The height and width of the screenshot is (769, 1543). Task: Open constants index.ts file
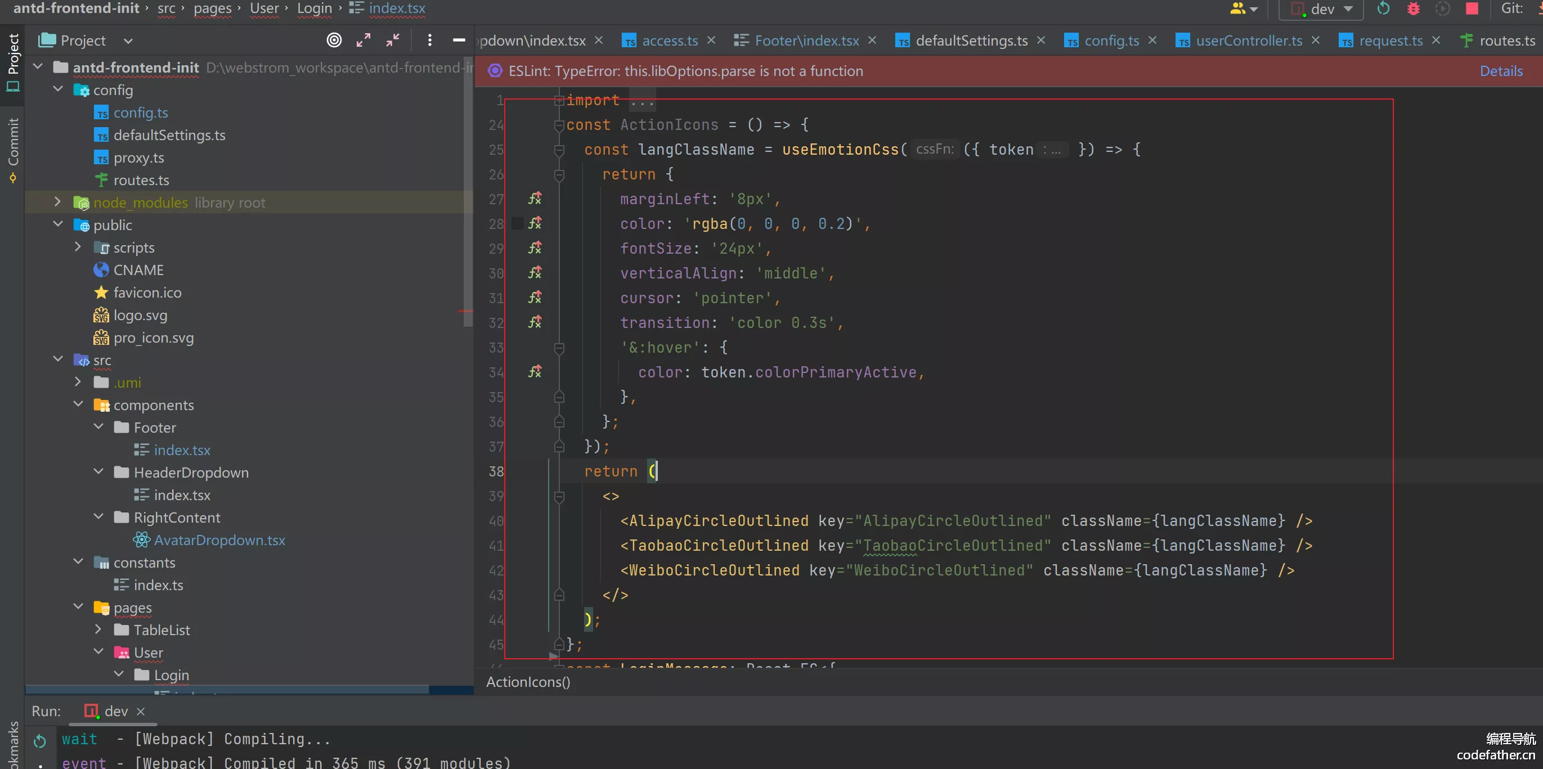(158, 584)
